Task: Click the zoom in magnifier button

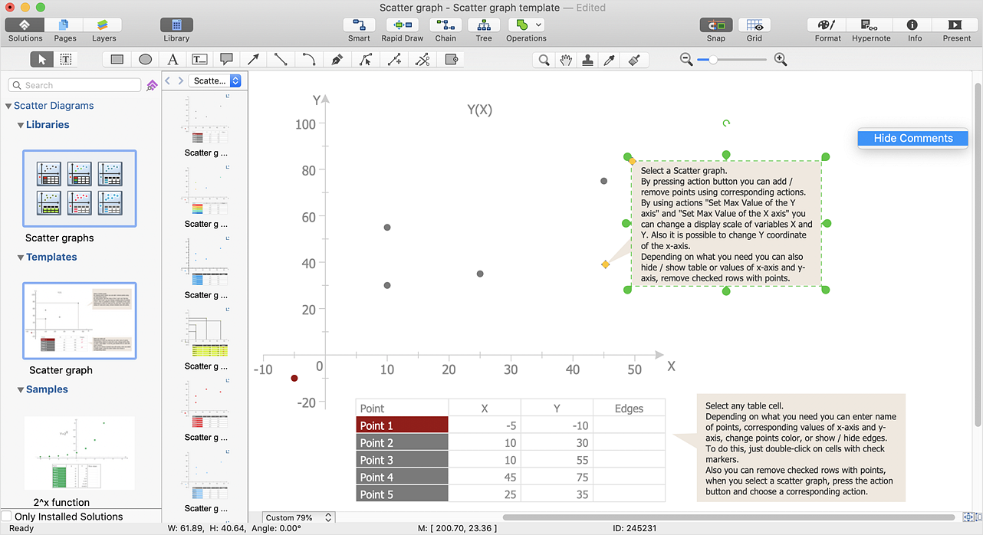Action: click(781, 59)
